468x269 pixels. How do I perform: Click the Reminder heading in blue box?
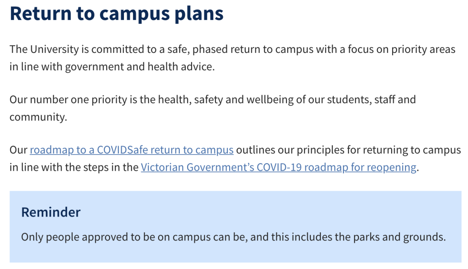pos(51,212)
